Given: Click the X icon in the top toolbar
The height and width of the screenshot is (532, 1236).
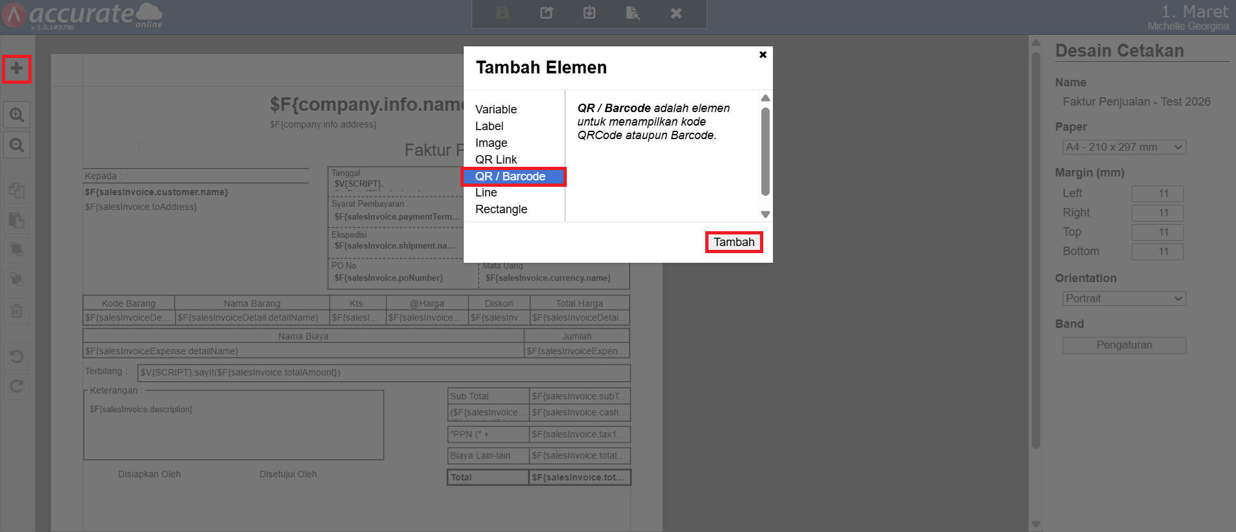Looking at the screenshot, I should click(x=676, y=13).
